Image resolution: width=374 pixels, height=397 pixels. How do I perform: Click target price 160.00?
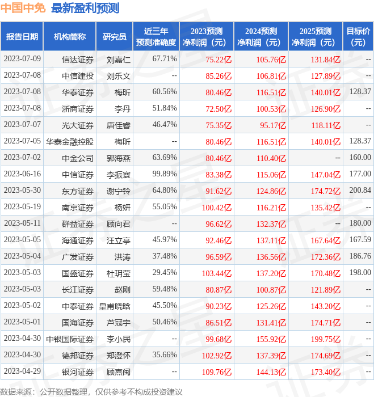[360, 157]
